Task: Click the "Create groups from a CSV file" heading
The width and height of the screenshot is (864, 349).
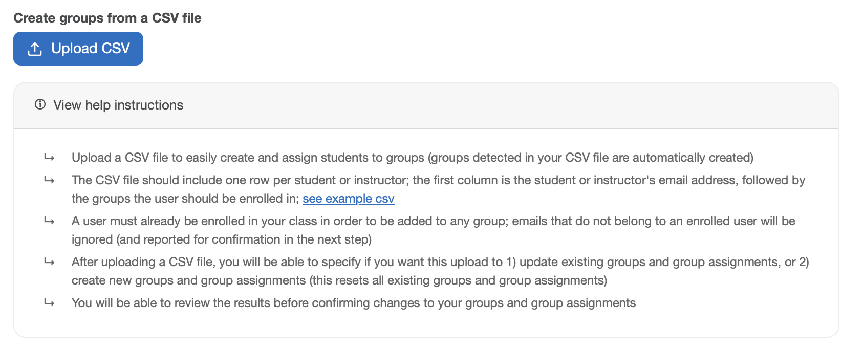Action: [107, 18]
